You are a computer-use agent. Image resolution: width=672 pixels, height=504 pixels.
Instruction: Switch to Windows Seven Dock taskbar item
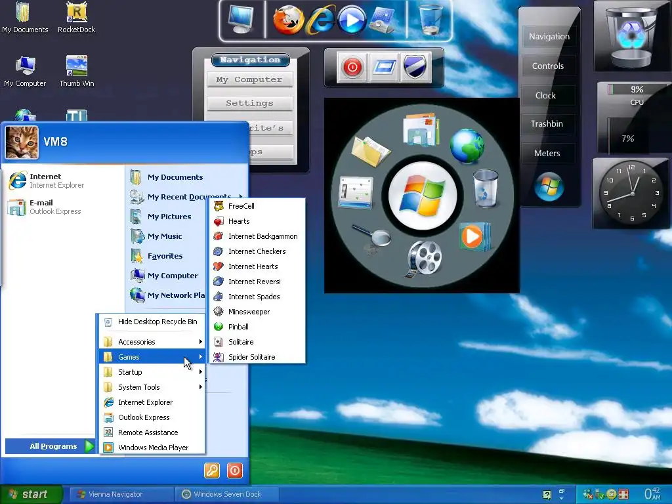pyautogui.click(x=227, y=494)
